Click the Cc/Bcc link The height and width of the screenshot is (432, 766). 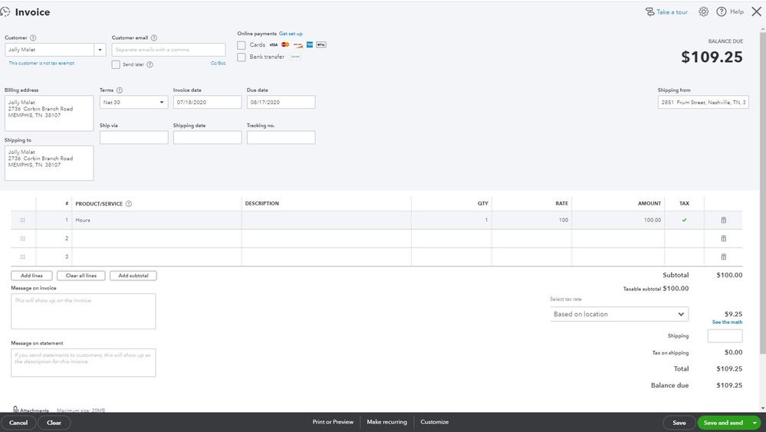tap(219, 64)
